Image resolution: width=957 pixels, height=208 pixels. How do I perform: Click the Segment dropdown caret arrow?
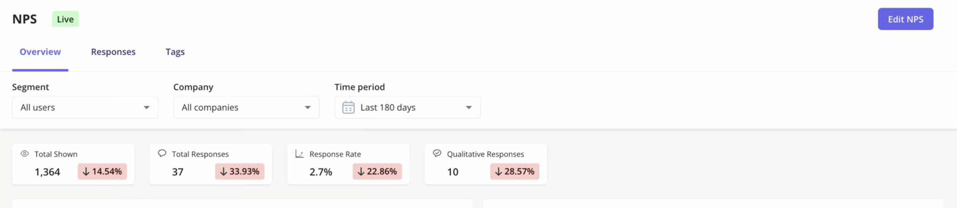[x=147, y=108]
